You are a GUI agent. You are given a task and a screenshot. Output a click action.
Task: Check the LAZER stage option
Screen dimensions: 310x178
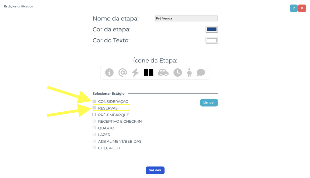click(94, 135)
